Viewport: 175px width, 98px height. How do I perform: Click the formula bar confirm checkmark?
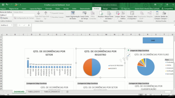click(x=24, y=25)
